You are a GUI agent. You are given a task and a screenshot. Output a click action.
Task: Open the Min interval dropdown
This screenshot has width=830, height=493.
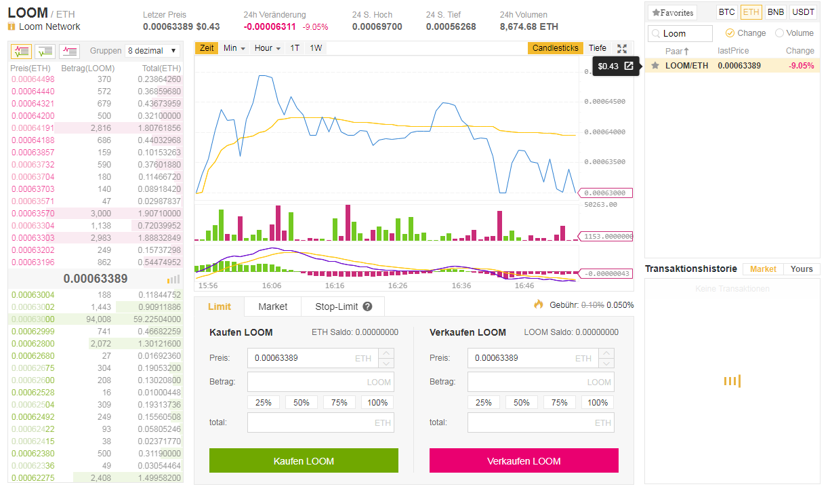[234, 48]
